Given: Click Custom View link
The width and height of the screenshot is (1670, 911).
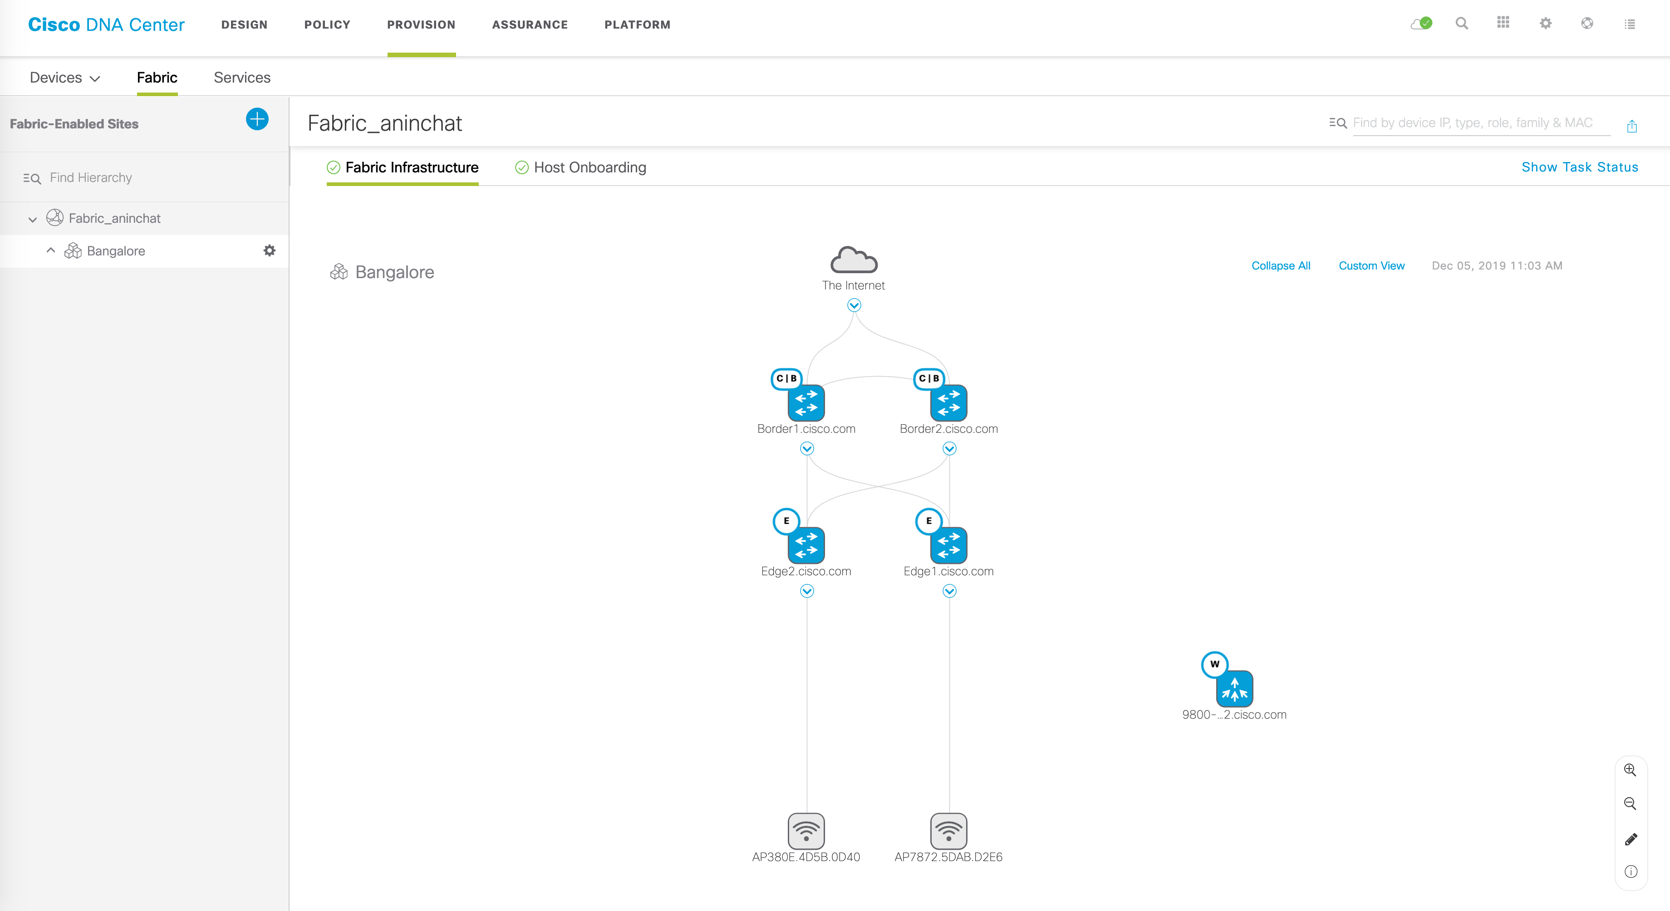Looking at the screenshot, I should click(x=1372, y=266).
